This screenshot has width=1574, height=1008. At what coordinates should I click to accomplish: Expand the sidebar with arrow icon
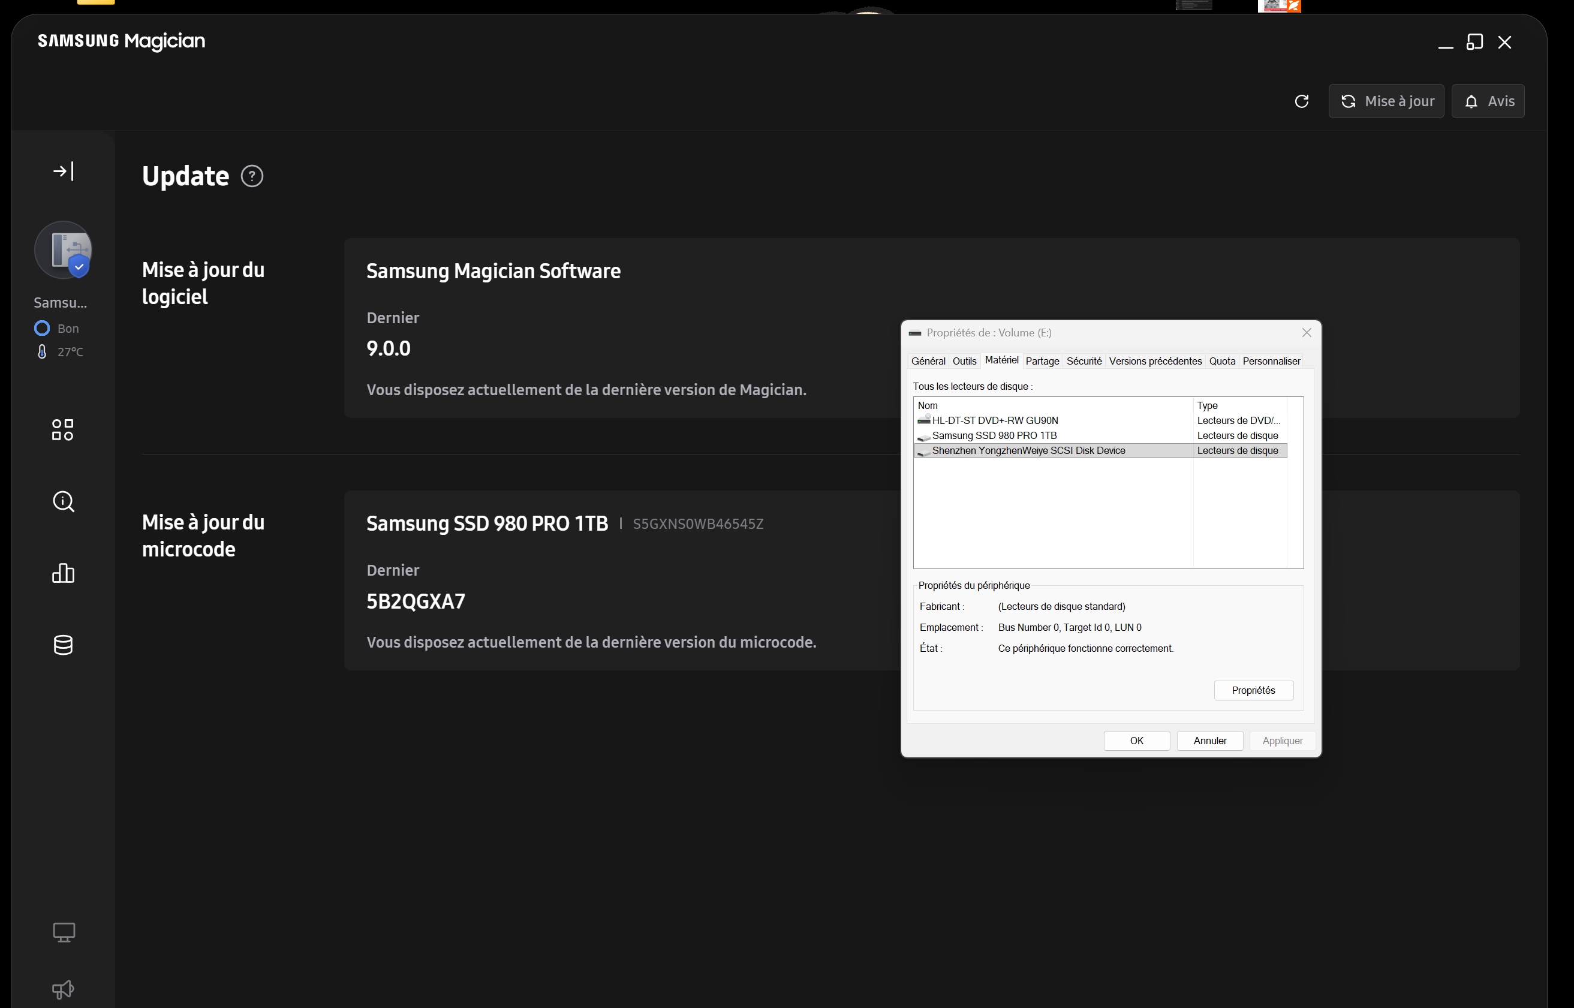(x=63, y=171)
